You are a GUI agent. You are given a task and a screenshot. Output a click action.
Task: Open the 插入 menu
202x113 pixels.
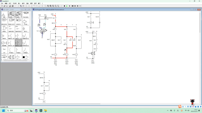pos(19,3)
